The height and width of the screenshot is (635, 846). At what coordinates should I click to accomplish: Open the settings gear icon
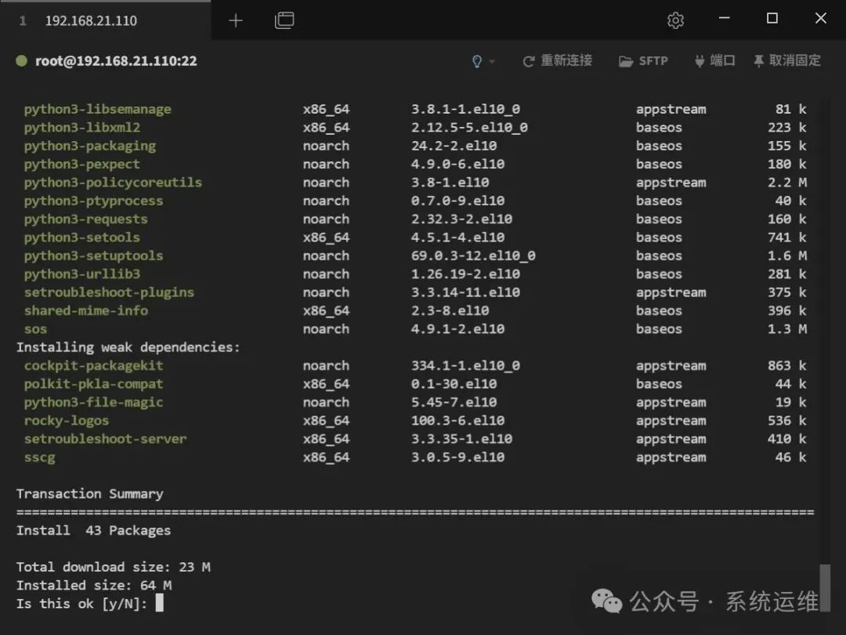[x=675, y=20]
